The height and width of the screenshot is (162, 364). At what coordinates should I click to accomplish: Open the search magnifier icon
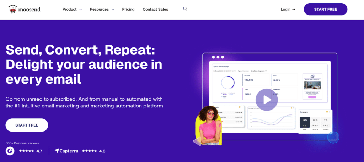click(185, 9)
